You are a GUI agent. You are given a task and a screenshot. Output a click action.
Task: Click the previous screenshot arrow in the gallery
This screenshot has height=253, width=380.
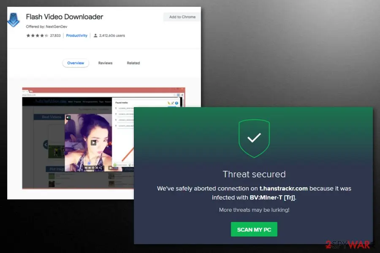[46, 145]
